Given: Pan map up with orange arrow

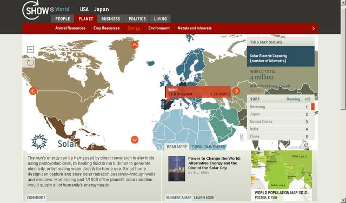Looking at the screenshot, I should [135, 45].
